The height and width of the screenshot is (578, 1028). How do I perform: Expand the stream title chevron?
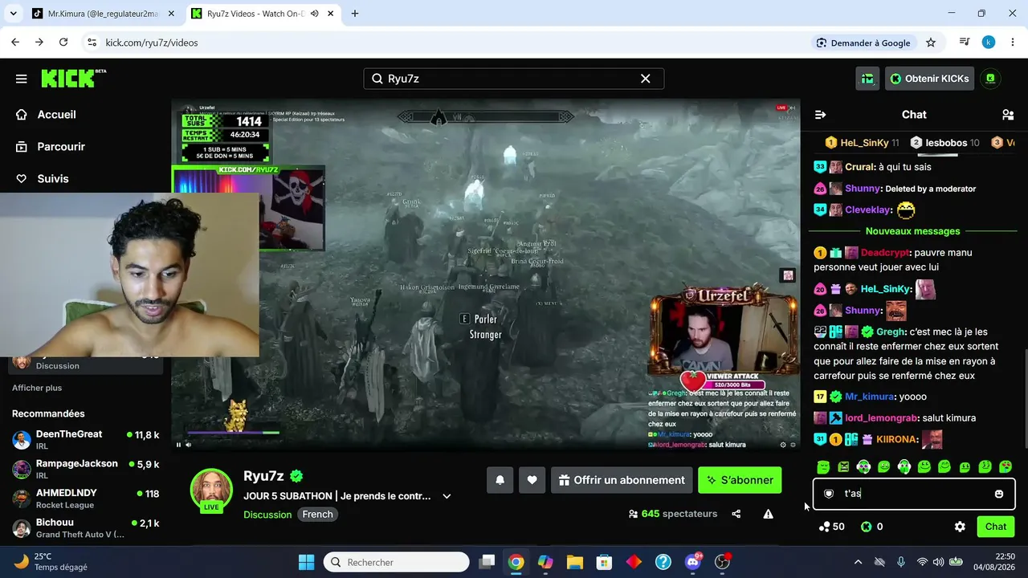[x=447, y=496]
